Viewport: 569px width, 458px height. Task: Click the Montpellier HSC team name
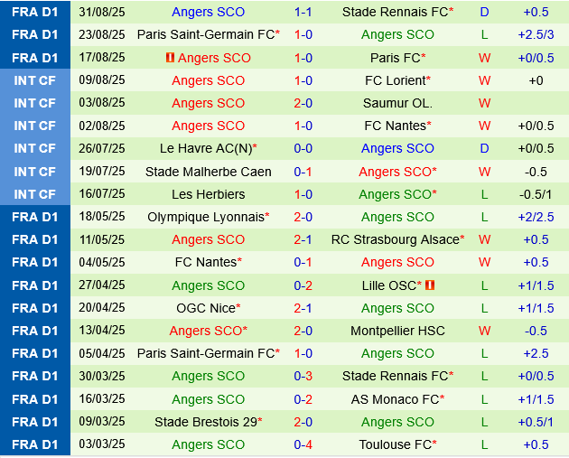click(397, 331)
